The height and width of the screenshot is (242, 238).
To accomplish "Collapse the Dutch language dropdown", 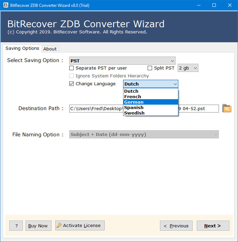I will (151, 84).
